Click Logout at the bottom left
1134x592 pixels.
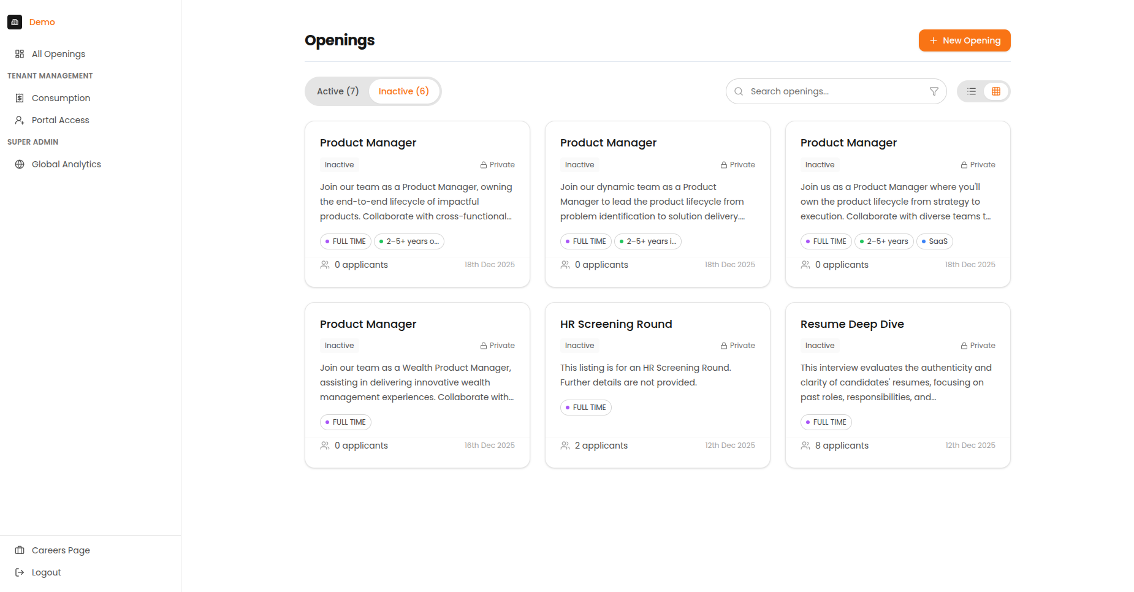tap(45, 572)
